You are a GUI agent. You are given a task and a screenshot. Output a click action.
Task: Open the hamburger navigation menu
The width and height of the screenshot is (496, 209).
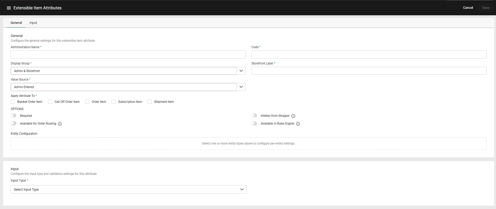(9, 8)
